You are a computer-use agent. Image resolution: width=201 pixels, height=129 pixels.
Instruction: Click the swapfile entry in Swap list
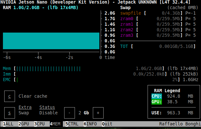131,13
